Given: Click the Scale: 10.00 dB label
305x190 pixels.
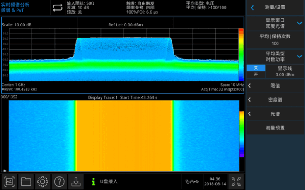Looking at the screenshot, I should (x=17, y=25).
